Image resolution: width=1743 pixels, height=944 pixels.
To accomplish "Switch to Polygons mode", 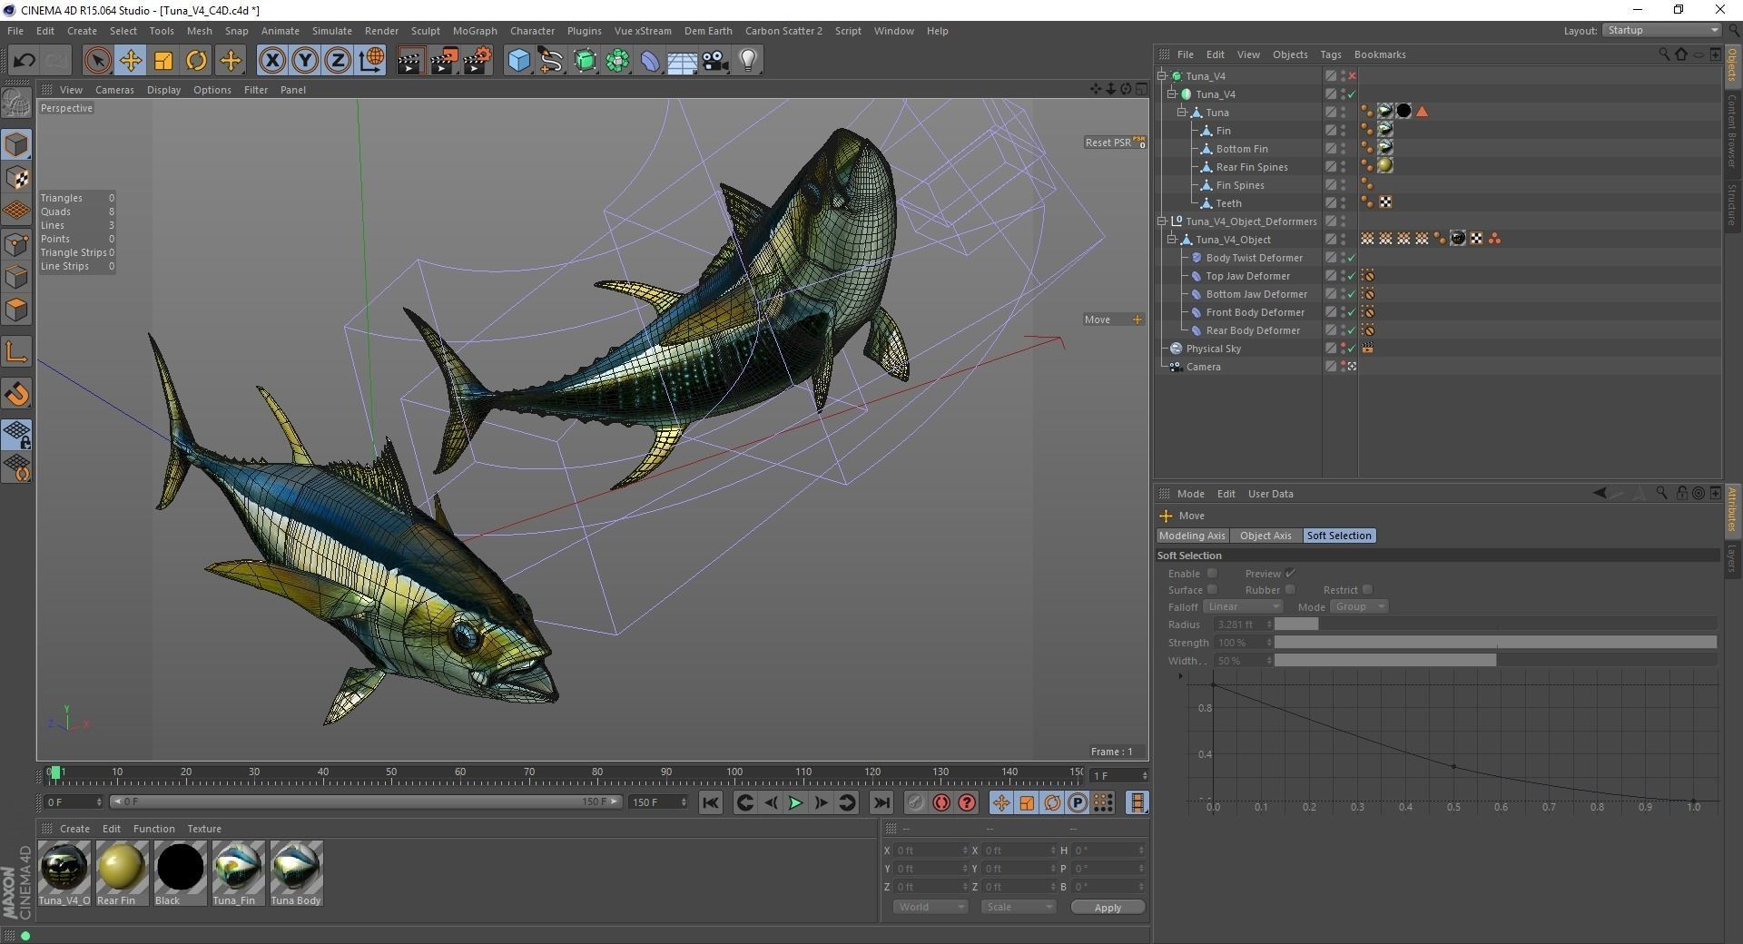I will click(x=16, y=310).
